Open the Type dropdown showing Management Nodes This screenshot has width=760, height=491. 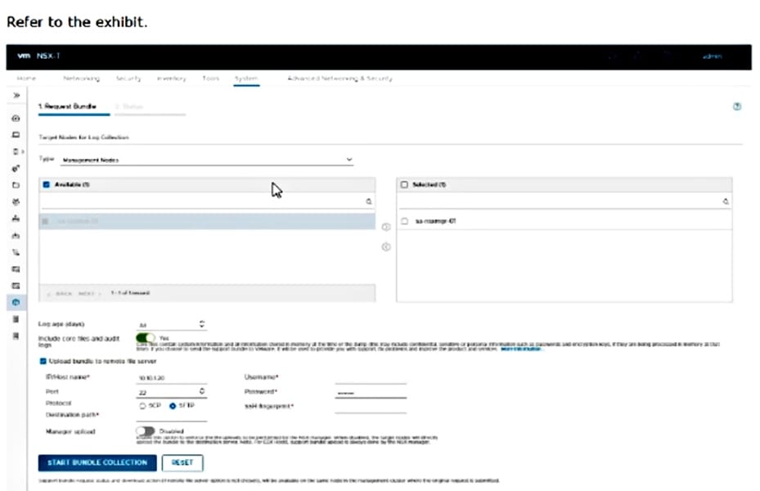click(x=207, y=160)
